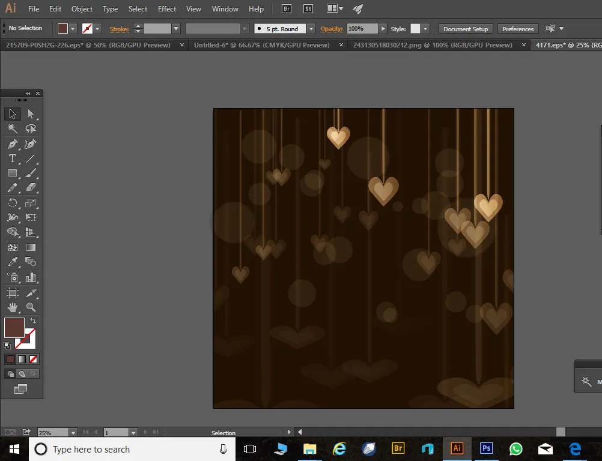Select the Selection tool (black arrow)

12,114
